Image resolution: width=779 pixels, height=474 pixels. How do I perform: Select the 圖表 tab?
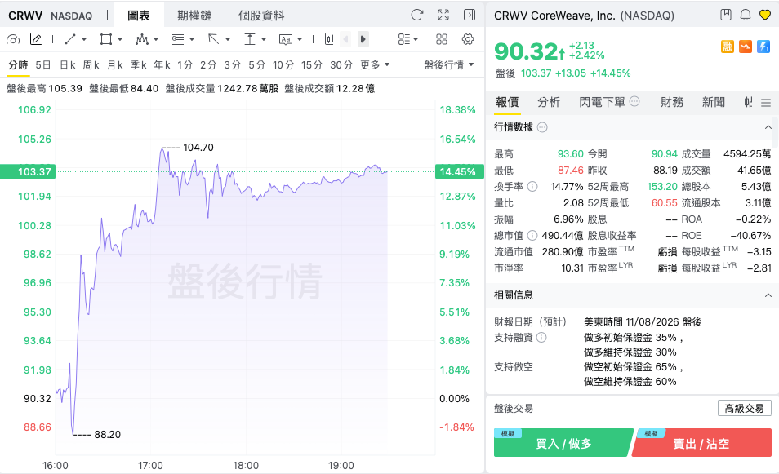point(139,16)
